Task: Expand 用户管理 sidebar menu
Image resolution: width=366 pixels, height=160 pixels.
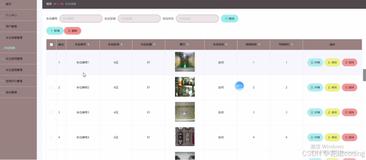Action: click(x=19, y=26)
